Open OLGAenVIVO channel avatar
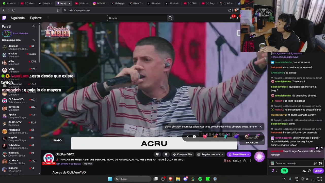The width and height of the screenshot is (325, 183). coord(48,158)
